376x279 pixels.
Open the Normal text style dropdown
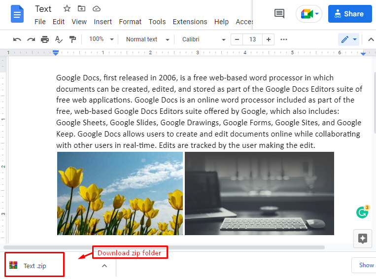[147, 39]
